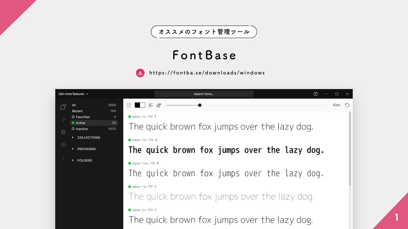This screenshot has width=408, height=229.
Task: Select the Active fonts category
Action: [x=94, y=123]
